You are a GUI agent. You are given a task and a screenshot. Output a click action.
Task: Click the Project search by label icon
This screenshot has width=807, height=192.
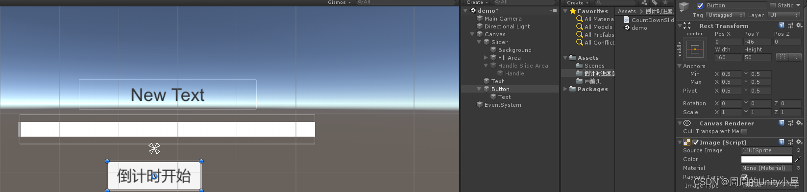point(655,2)
